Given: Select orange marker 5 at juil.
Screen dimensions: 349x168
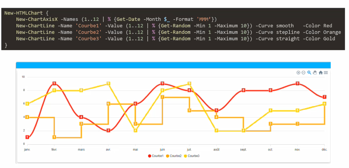Looking at the screenshot, I should pyautogui.click(x=189, y=110).
